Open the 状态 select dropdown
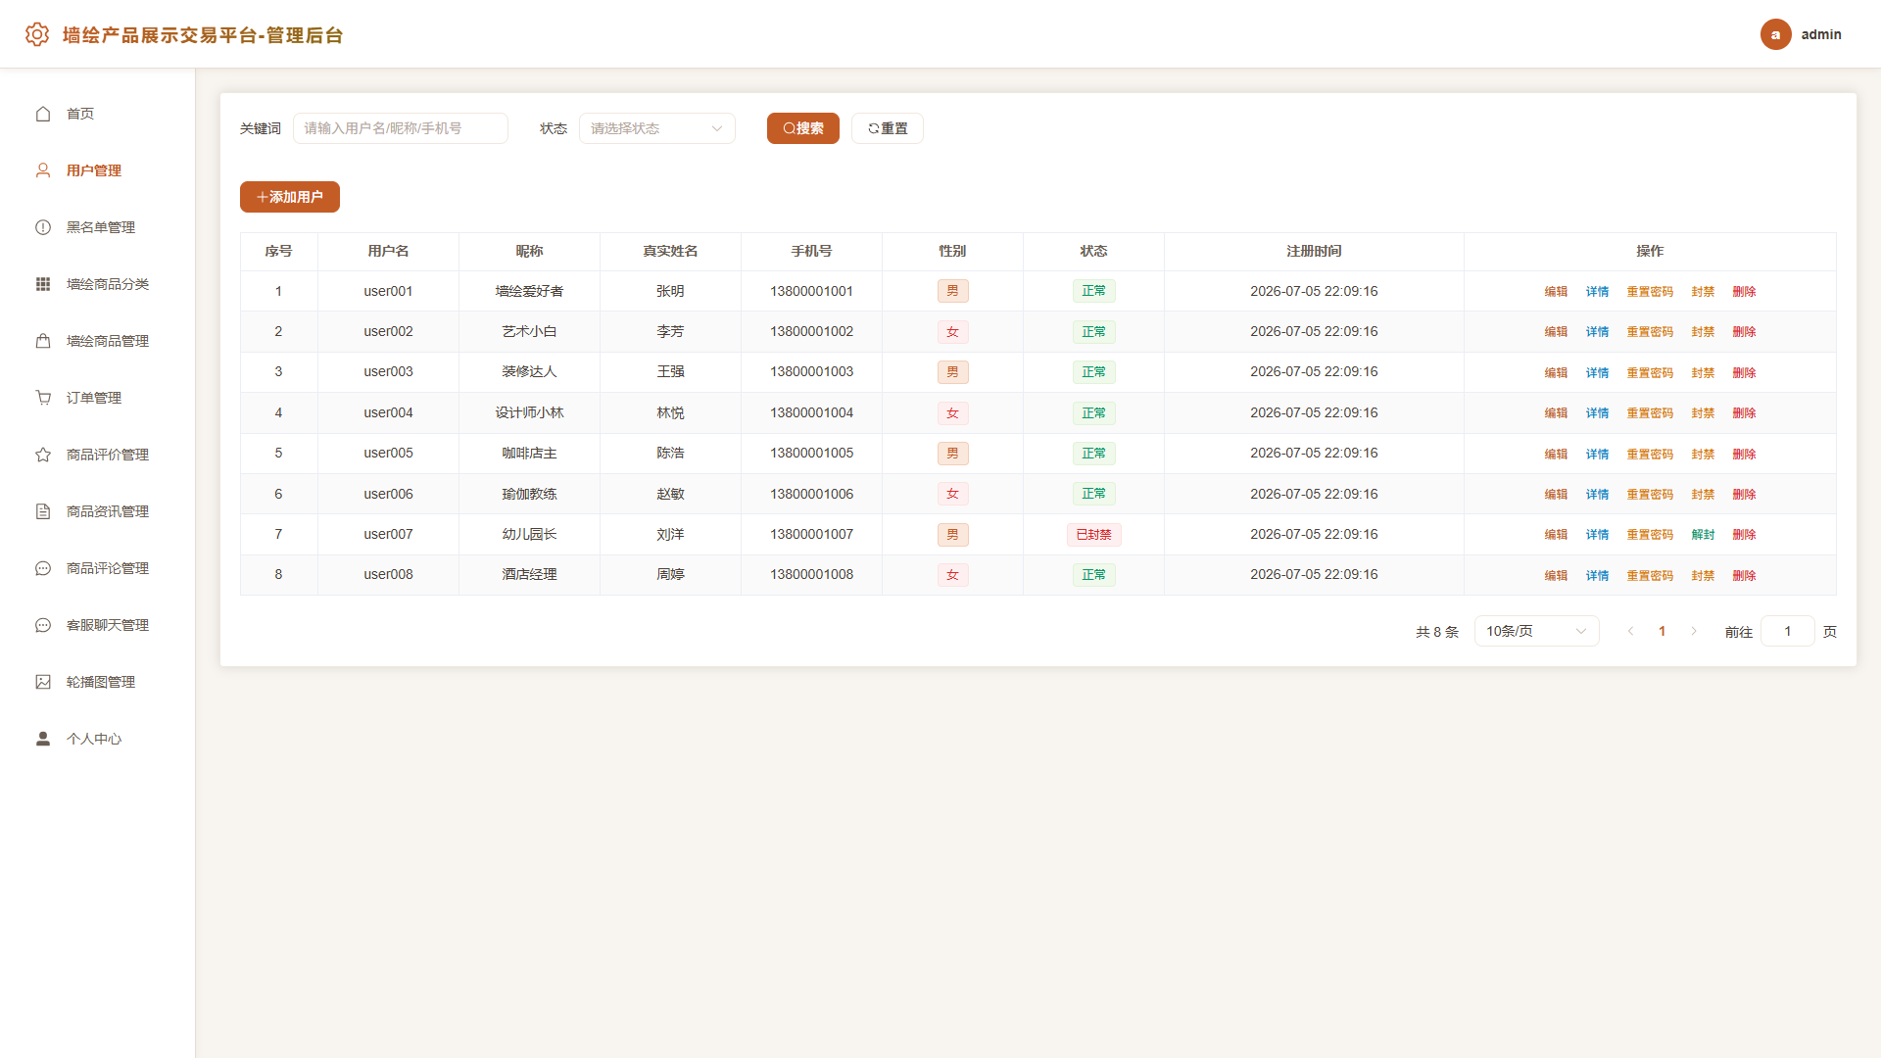 pos(656,128)
